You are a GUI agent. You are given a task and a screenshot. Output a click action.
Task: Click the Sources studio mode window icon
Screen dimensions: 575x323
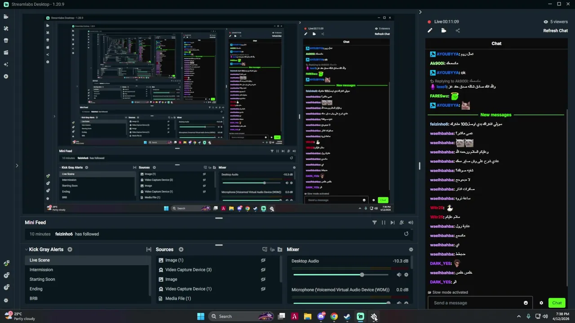(x=265, y=249)
